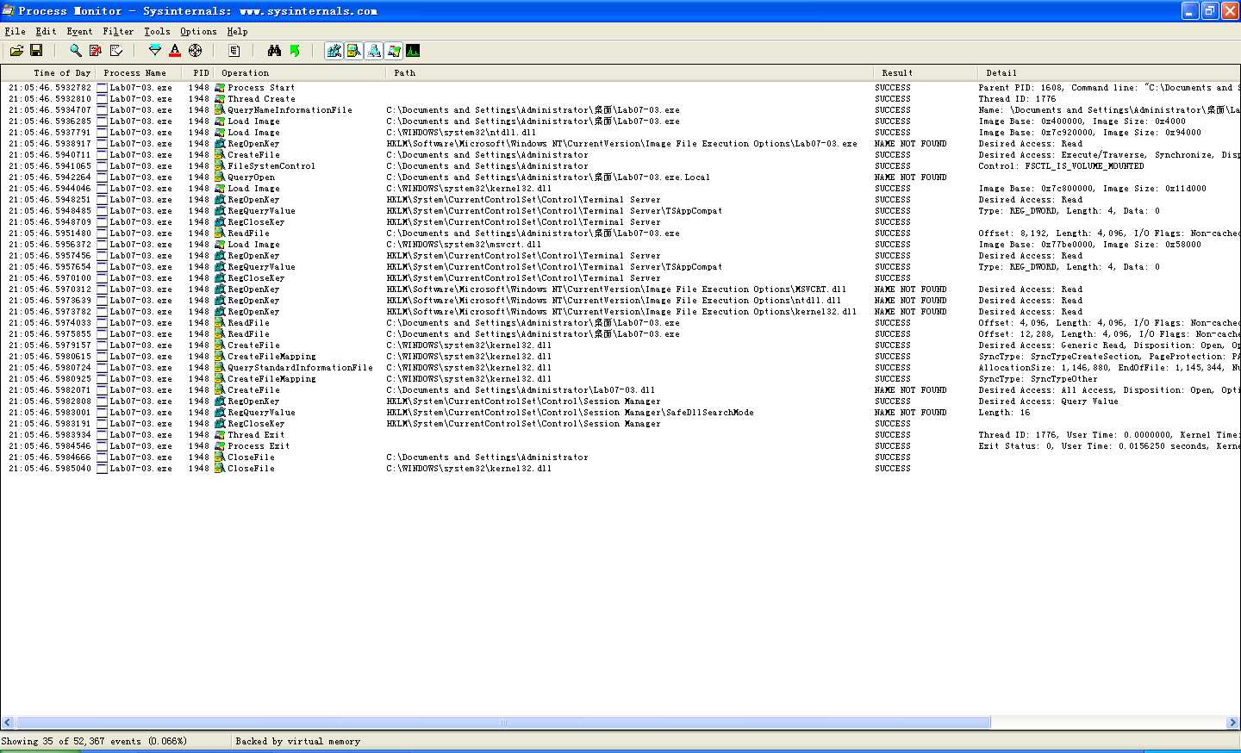Click the Detail column header
Screen dimensions: 1241x753
1109,73
